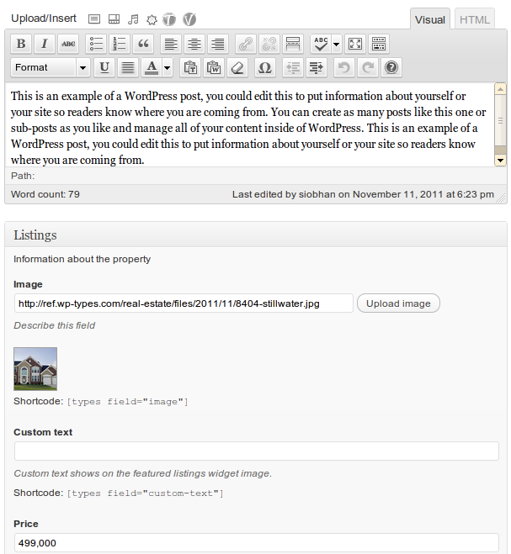Toggle bold formatting in the editor

[21, 44]
